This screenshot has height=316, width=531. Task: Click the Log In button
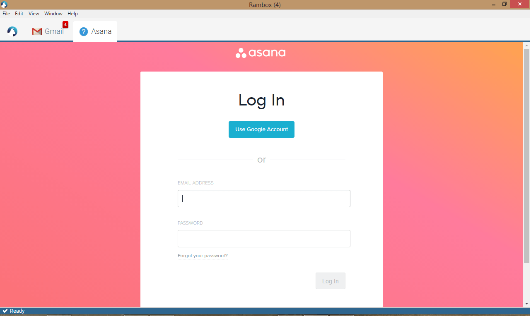(331, 281)
